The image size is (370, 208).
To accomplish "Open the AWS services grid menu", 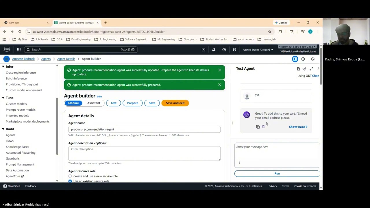I will coord(19,50).
